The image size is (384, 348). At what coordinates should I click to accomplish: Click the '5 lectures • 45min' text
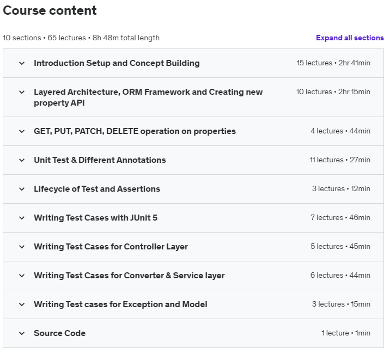340,246
